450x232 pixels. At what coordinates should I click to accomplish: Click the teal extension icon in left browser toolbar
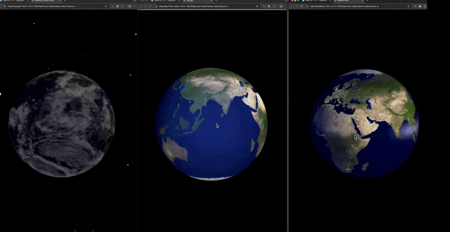pos(113,6)
